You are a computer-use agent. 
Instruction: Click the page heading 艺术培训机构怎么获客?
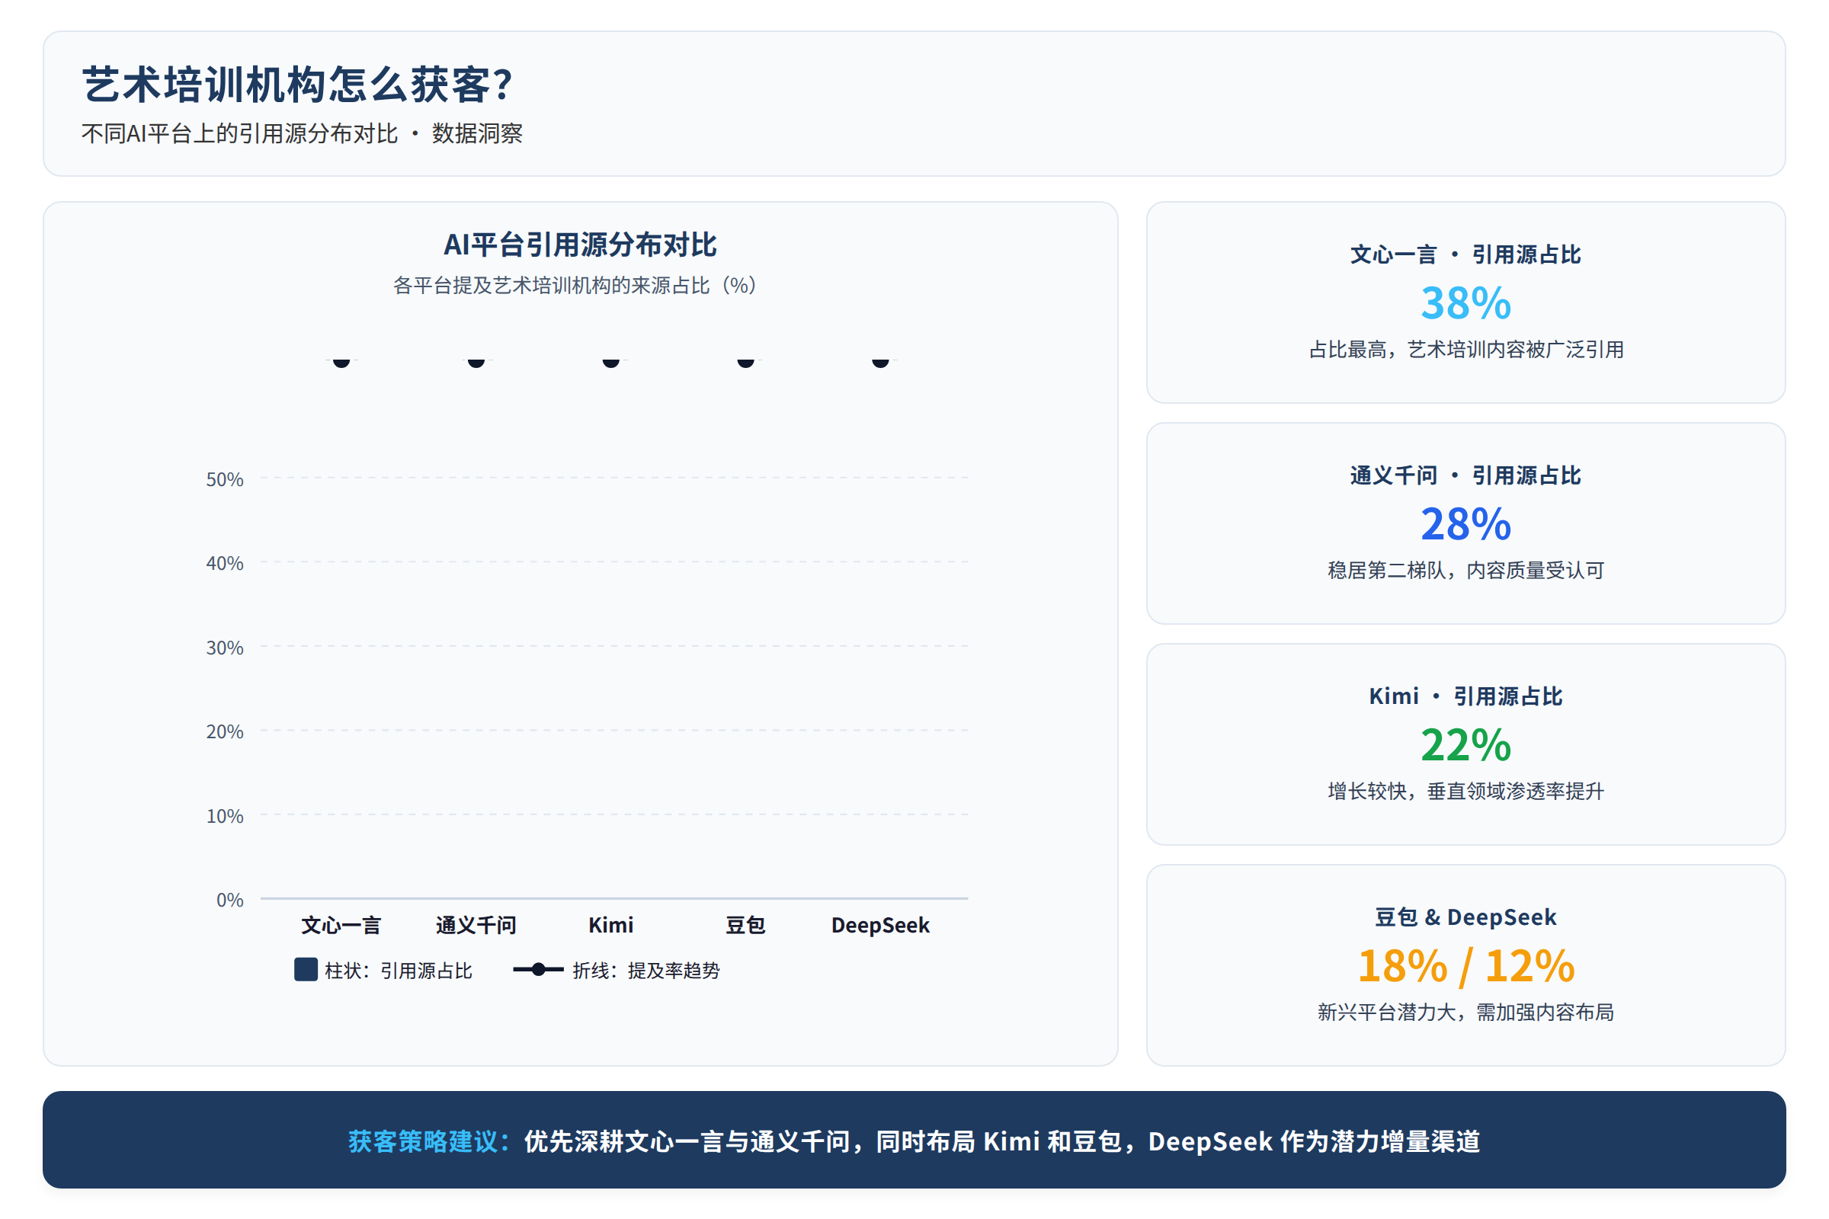(x=298, y=84)
